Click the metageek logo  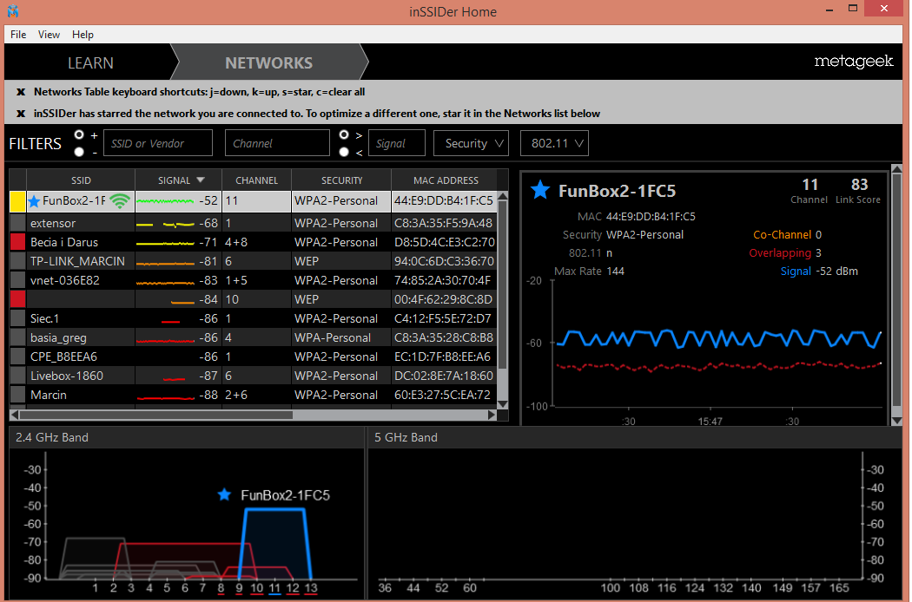tap(853, 61)
